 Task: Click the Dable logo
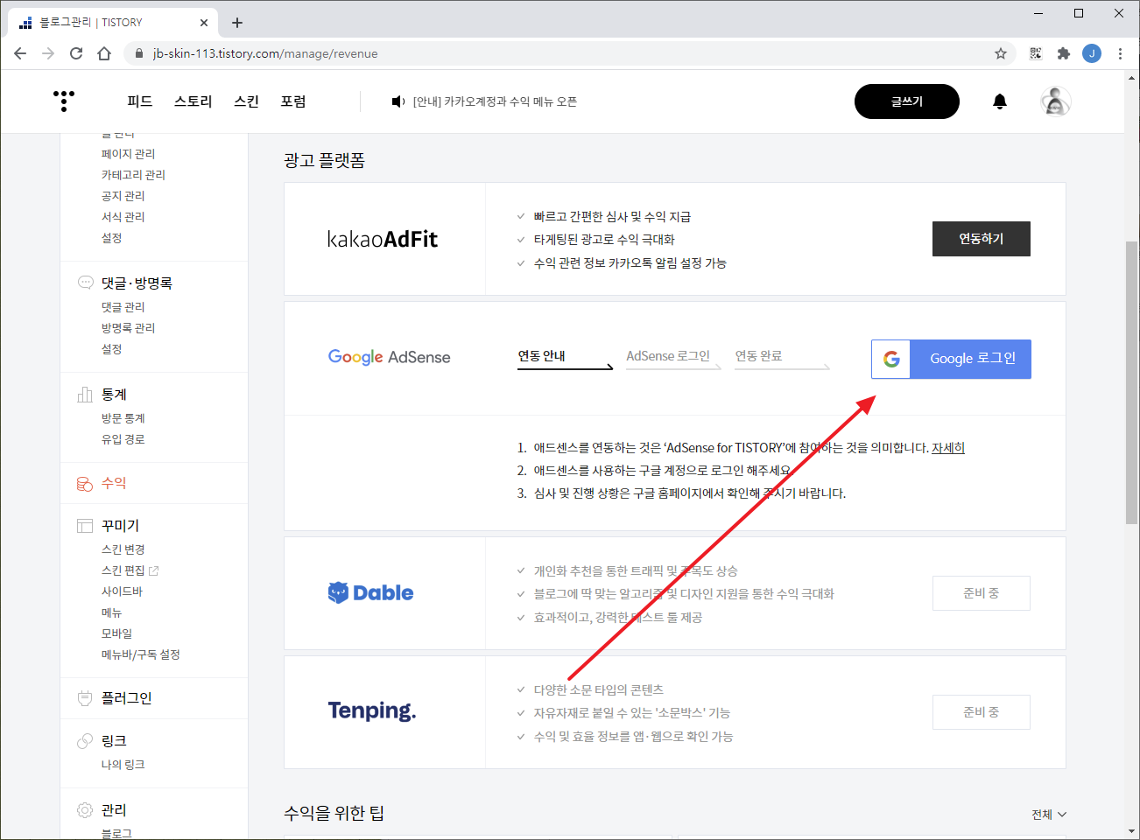370,593
